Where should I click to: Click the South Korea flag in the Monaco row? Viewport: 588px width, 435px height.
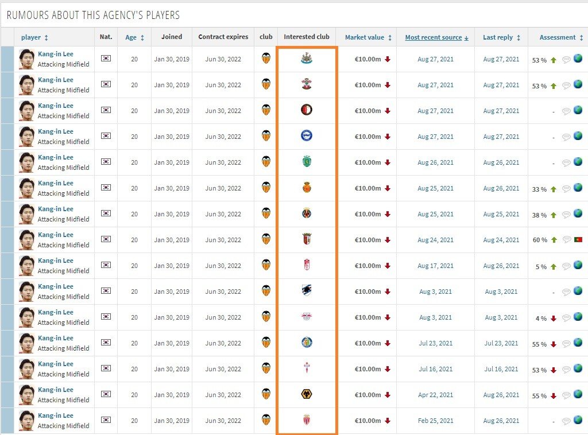click(106, 420)
